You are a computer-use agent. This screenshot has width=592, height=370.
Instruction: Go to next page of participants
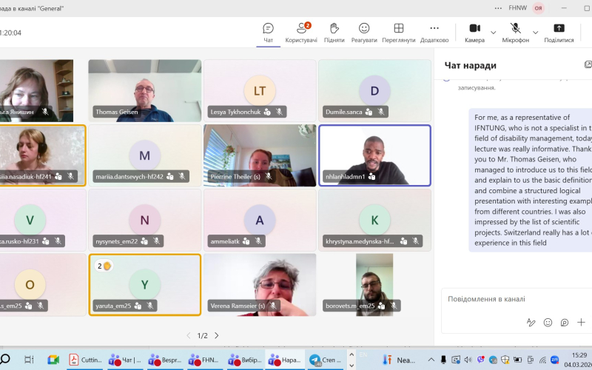pos(216,335)
